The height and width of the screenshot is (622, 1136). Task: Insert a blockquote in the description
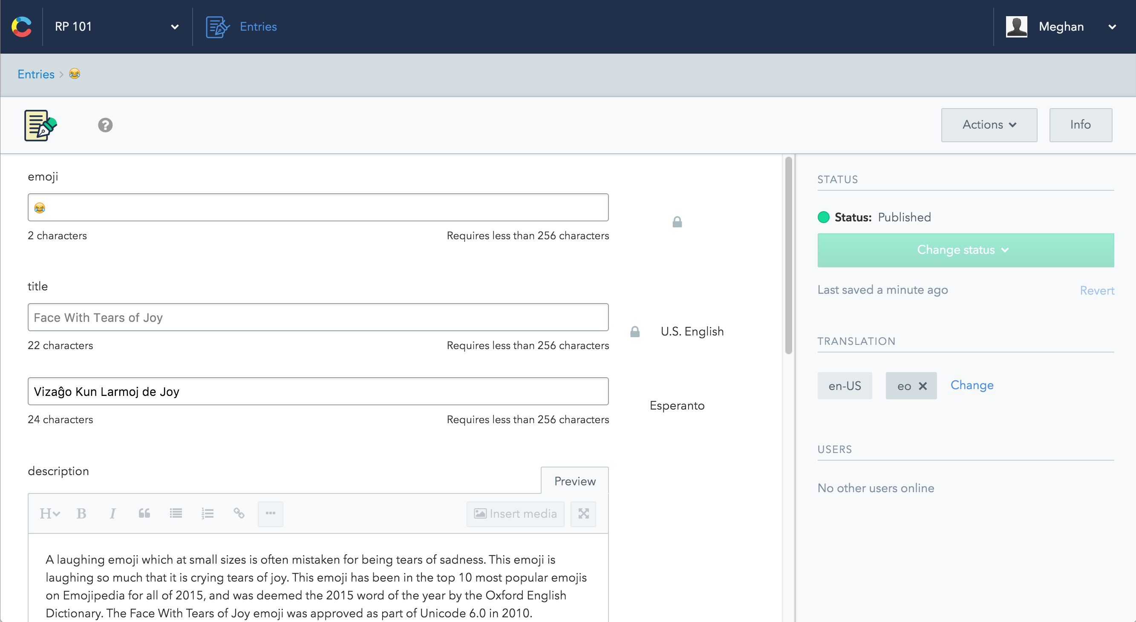(144, 513)
